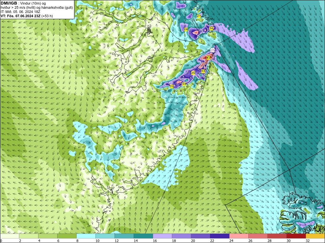Click the yellow 27 gust label
325x243 pixels.
click(x=199, y=16)
